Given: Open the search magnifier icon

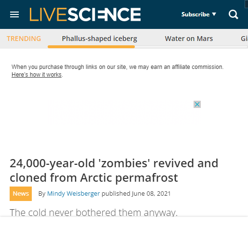Looking at the screenshot, I should click(x=234, y=14).
